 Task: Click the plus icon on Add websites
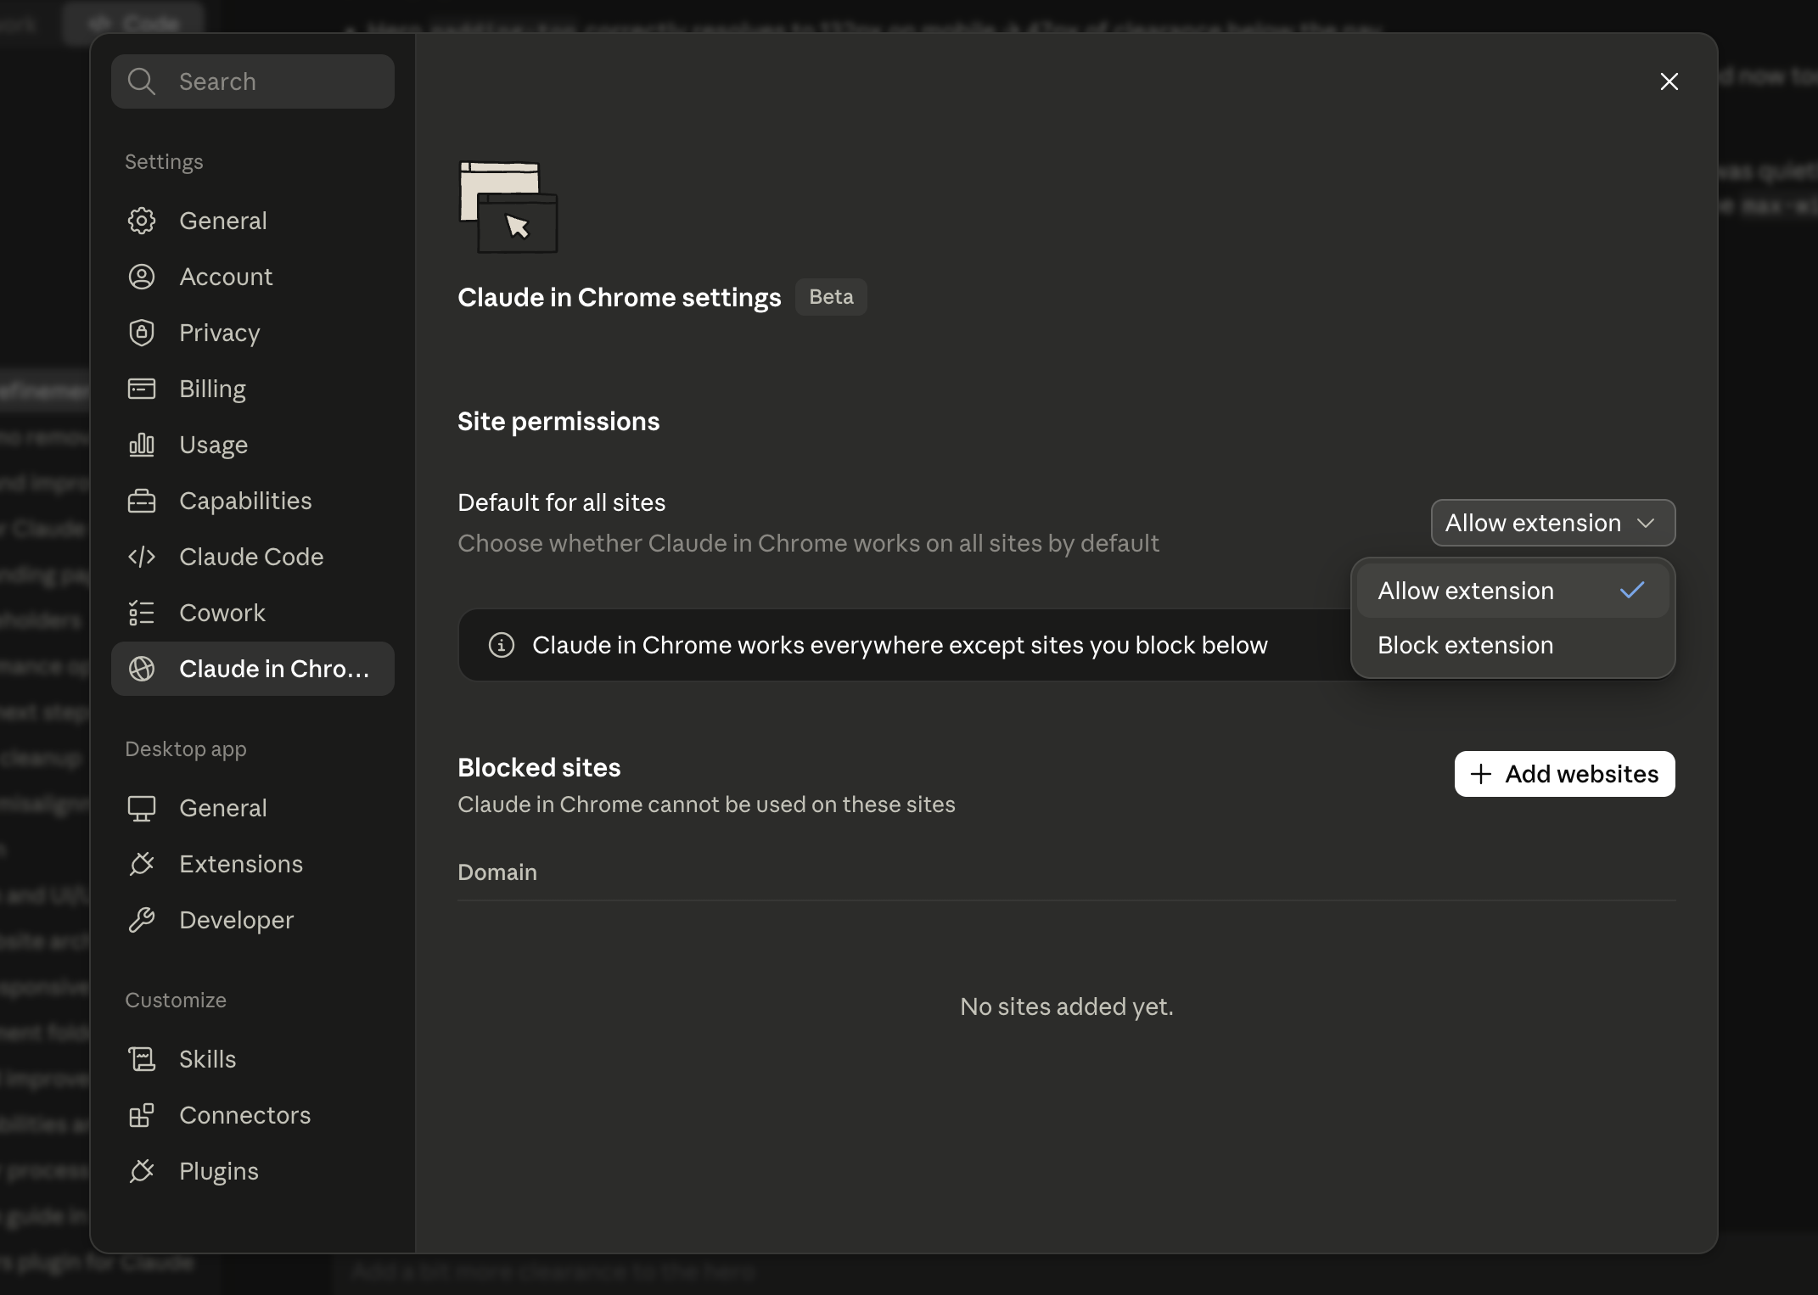click(1481, 774)
